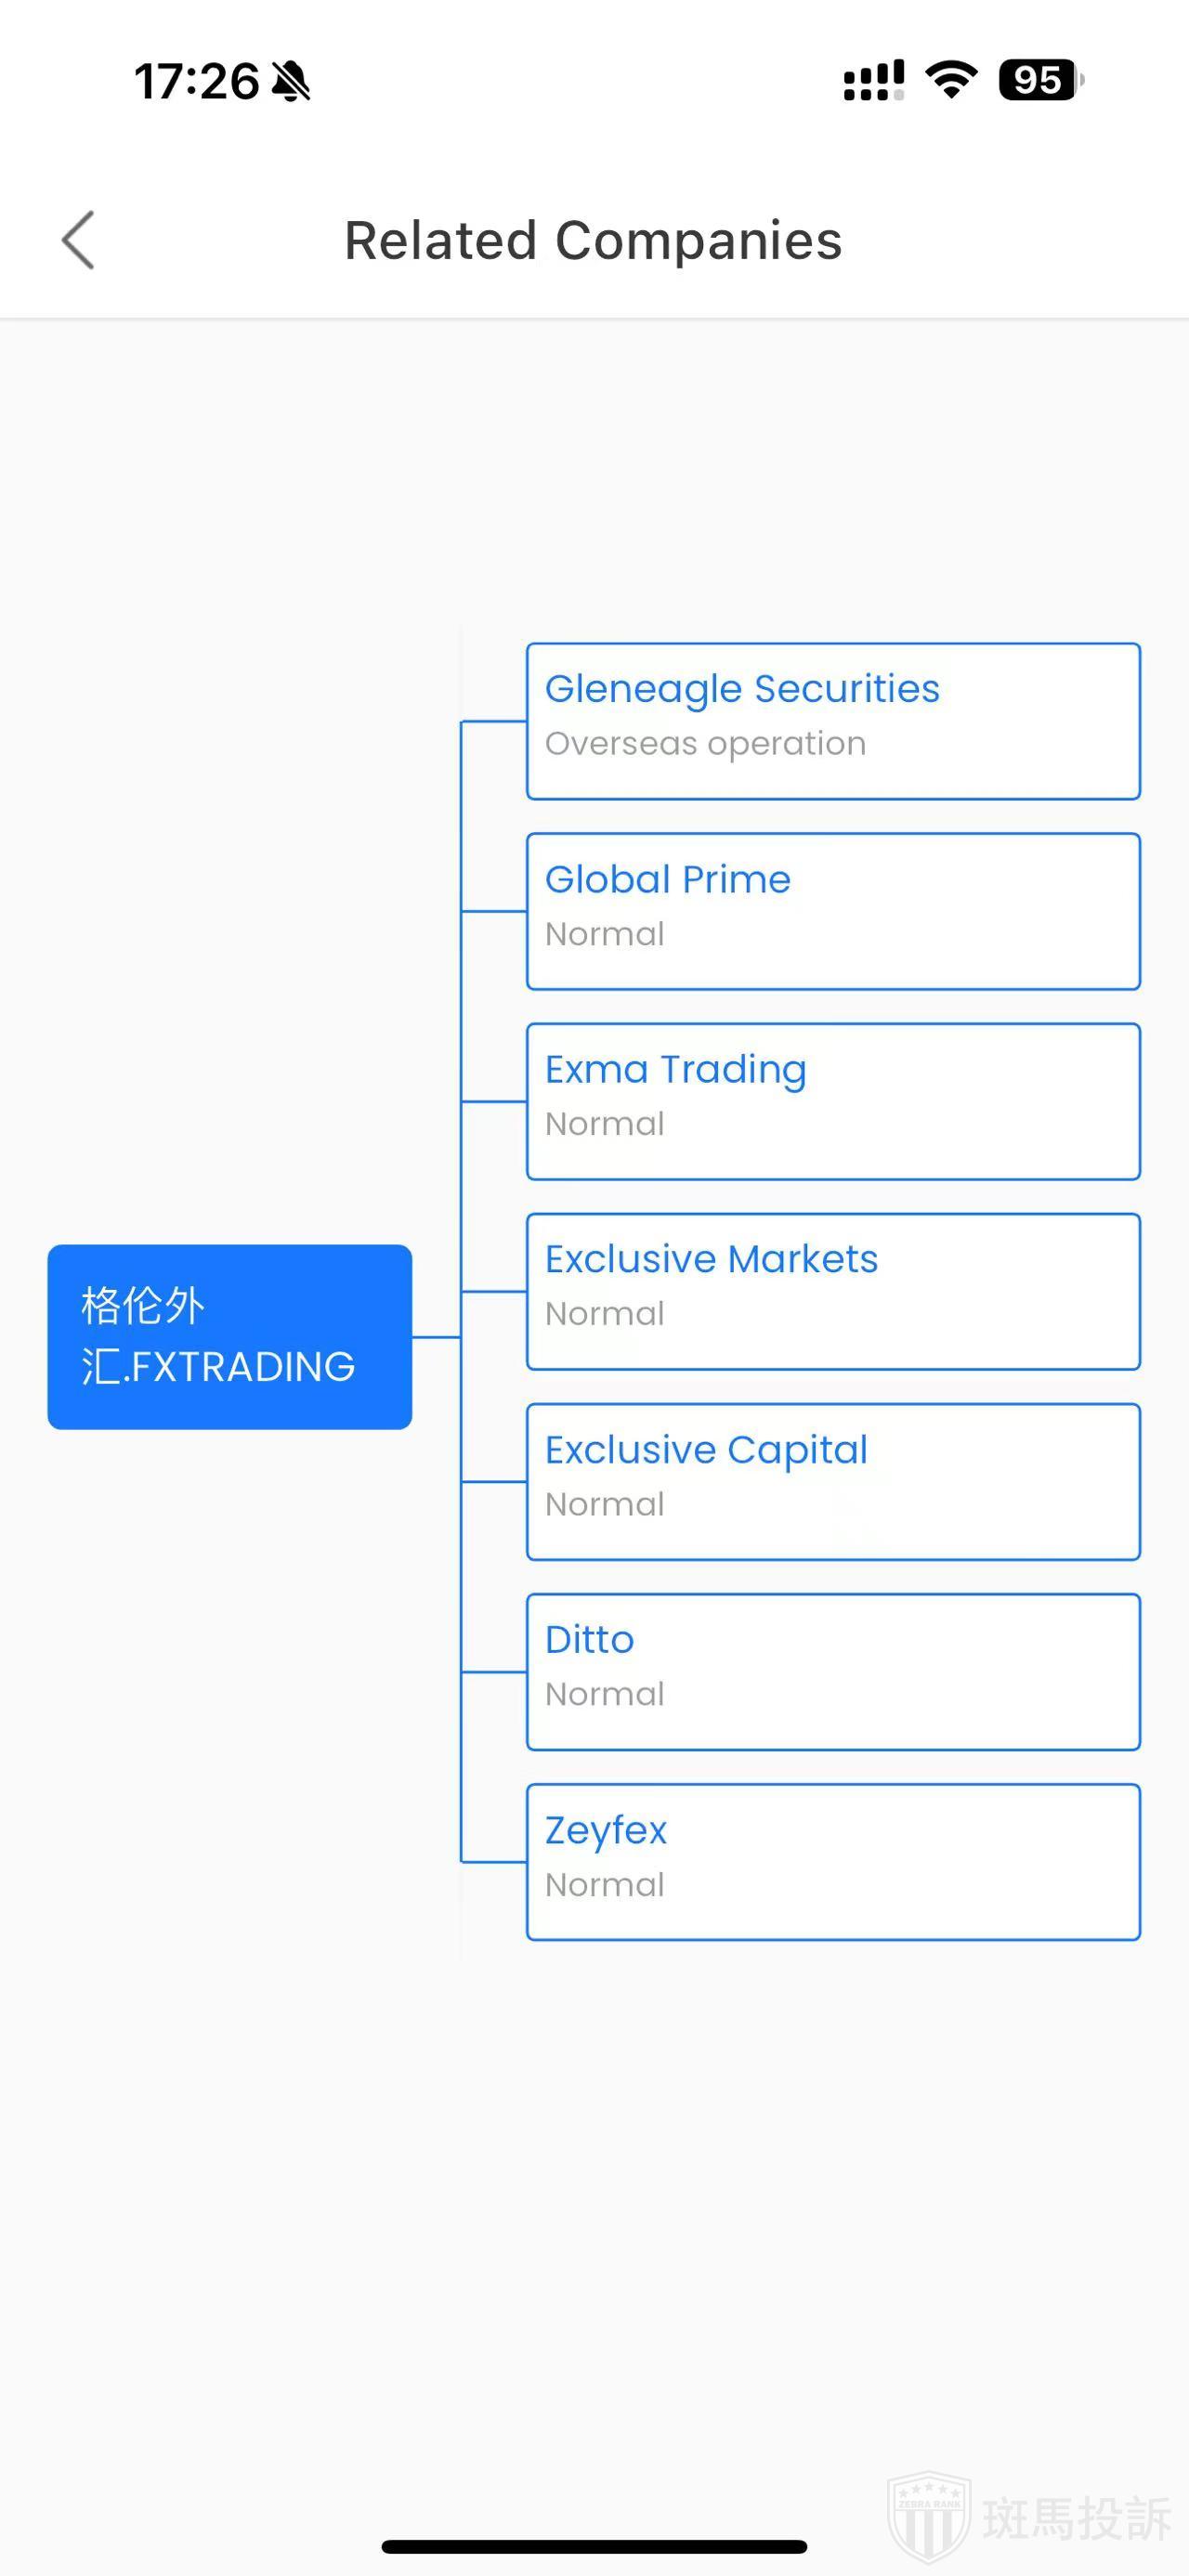
Task: Open the Gleneagle Securities company card
Action: (833, 721)
